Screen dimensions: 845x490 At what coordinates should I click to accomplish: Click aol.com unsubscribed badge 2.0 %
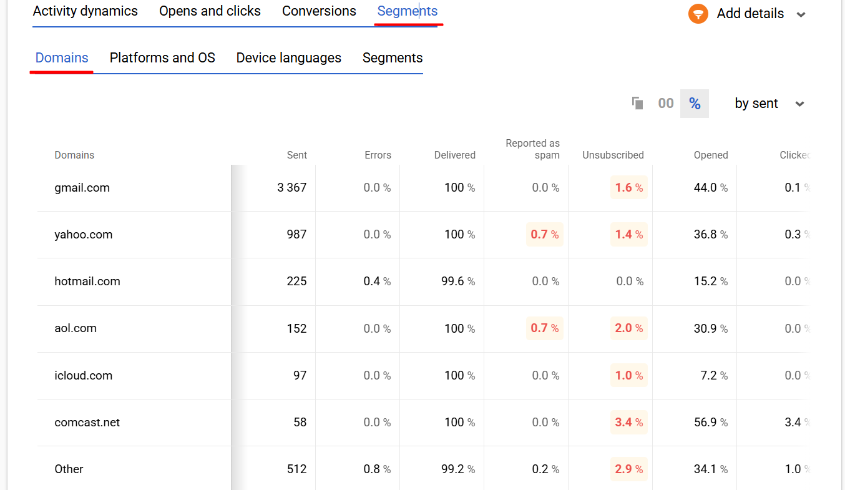click(x=629, y=328)
